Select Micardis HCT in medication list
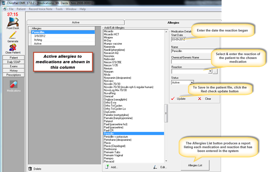The width and height of the screenshot is (272, 172). tap(111, 34)
